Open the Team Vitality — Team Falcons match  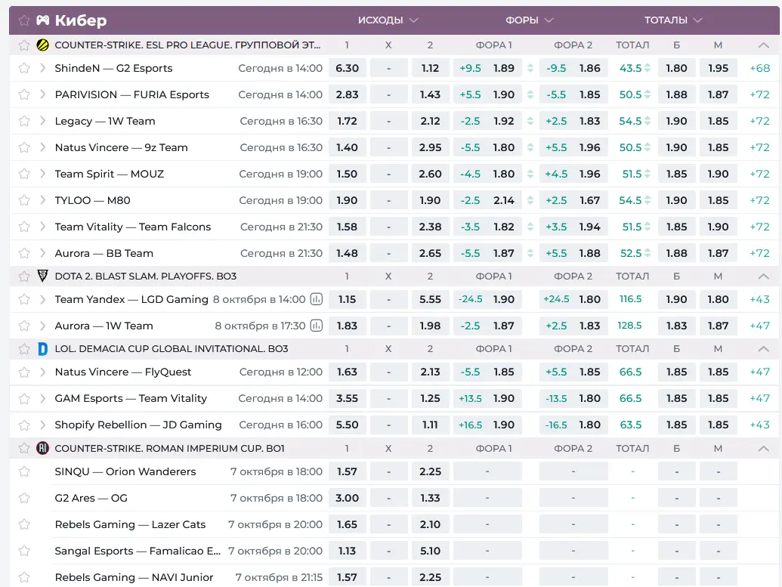[133, 227]
